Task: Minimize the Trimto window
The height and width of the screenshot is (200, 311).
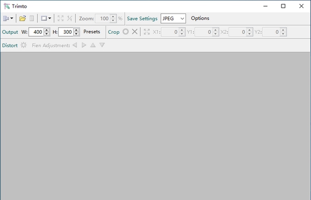Action: tap(265, 6)
